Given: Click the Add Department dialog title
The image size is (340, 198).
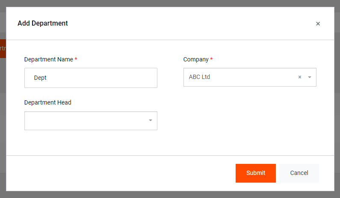Looking at the screenshot, I should [x=43, y=23].
